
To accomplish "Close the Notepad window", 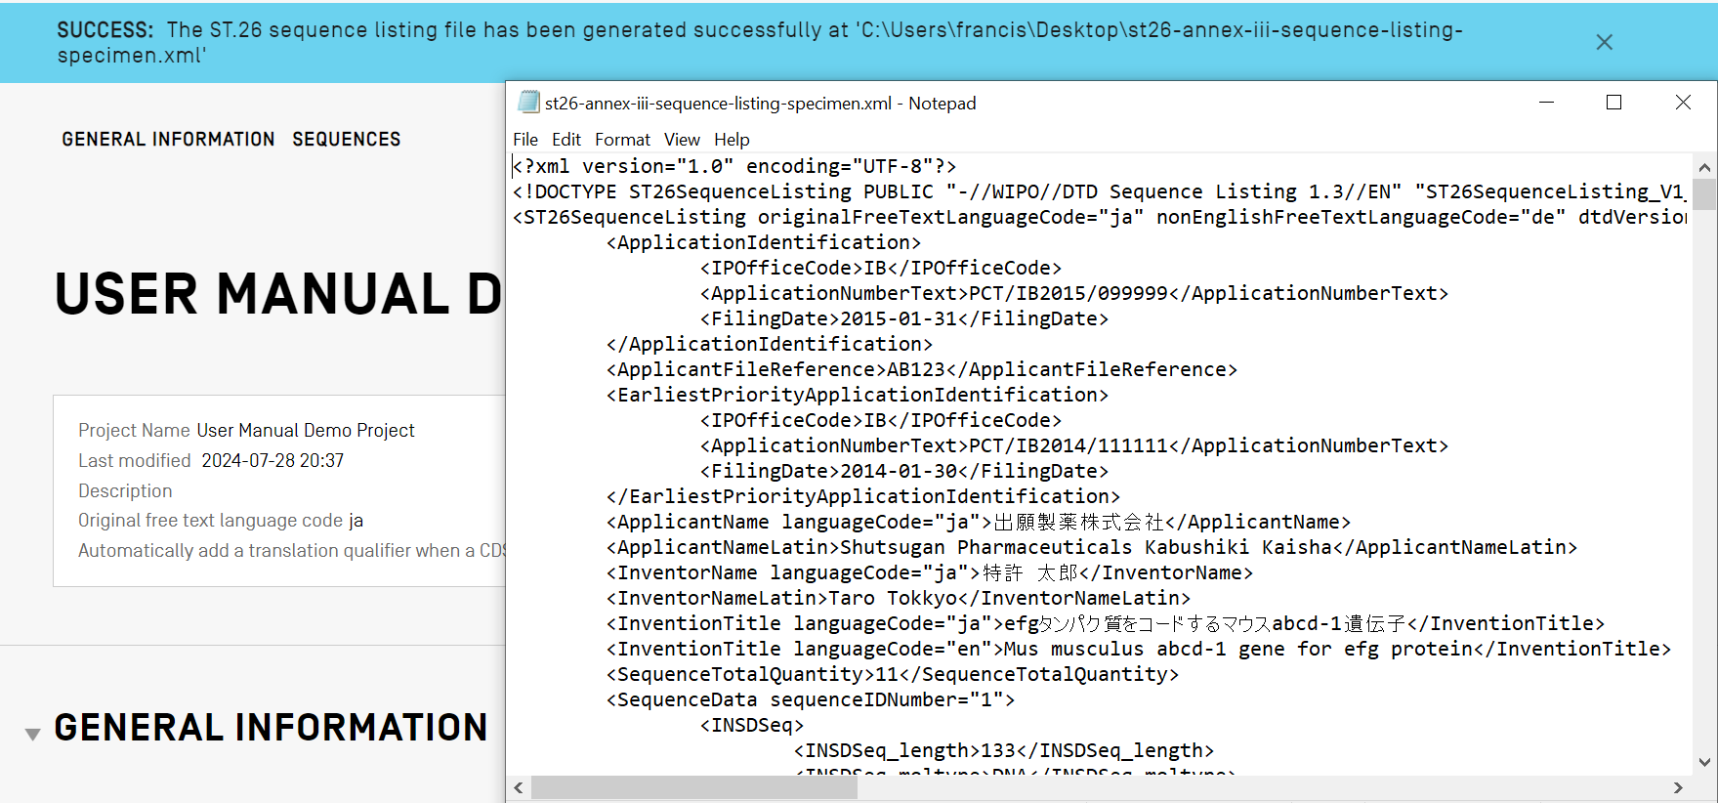I will pos(1683,103).
